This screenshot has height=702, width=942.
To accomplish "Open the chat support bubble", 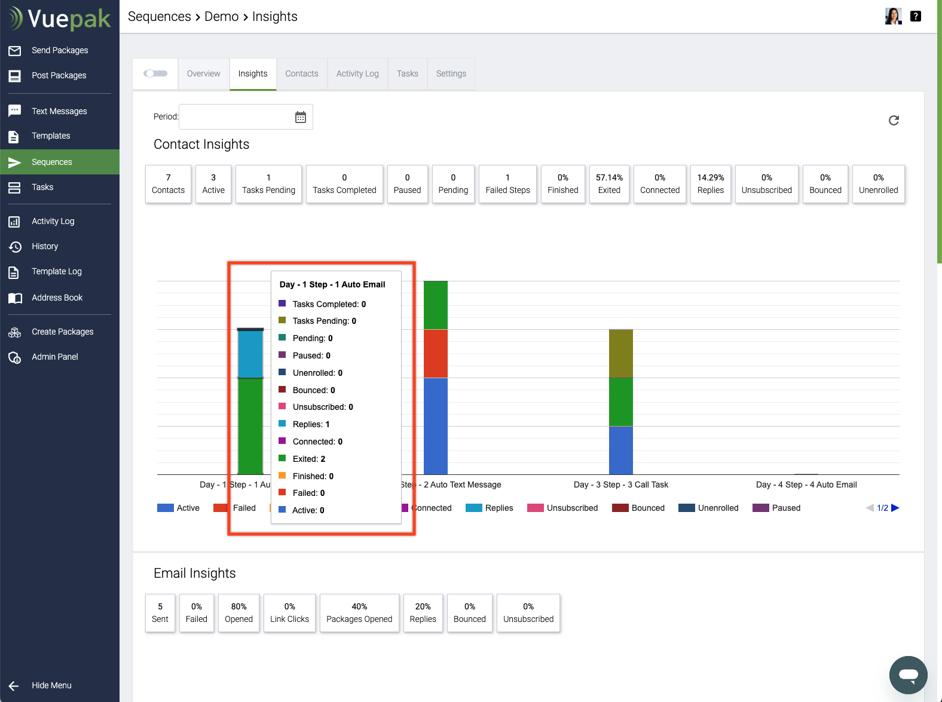I will (x=908, y=675).
